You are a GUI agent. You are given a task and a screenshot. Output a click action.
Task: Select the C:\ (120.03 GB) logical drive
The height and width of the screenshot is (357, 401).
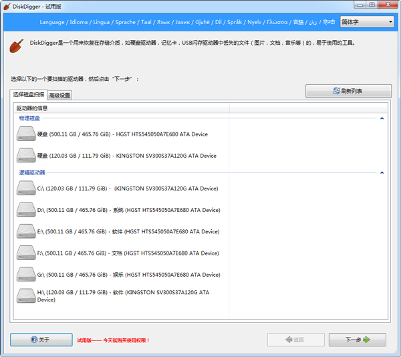point(122,189)
